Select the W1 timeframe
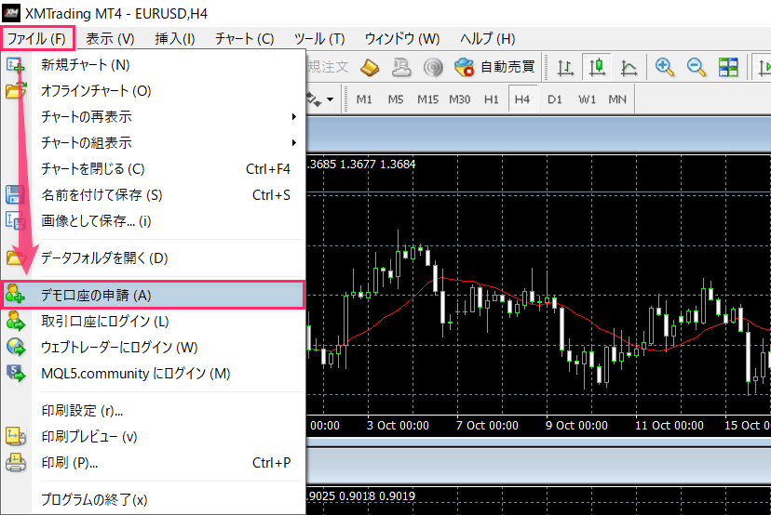The width and height of the screenshot is (771, 515). [587, 99]
